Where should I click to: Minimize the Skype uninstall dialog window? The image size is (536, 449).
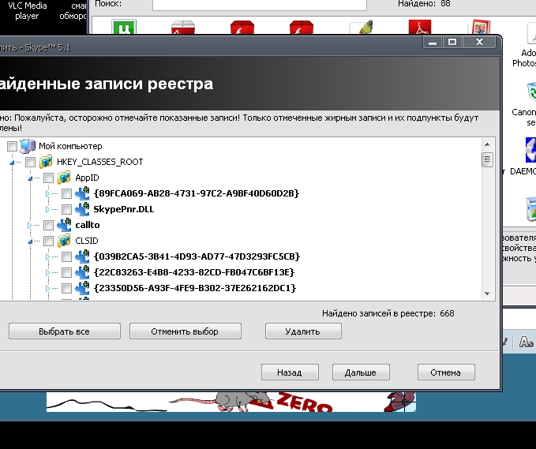click(x=433, y=42)
